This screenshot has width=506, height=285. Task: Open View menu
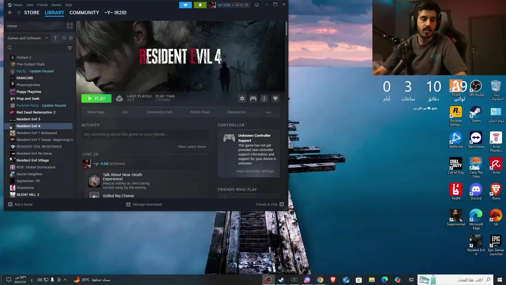[30, 5]
